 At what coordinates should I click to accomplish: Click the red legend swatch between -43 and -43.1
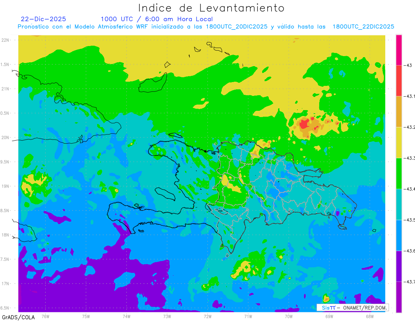click(x=399, y=81)
